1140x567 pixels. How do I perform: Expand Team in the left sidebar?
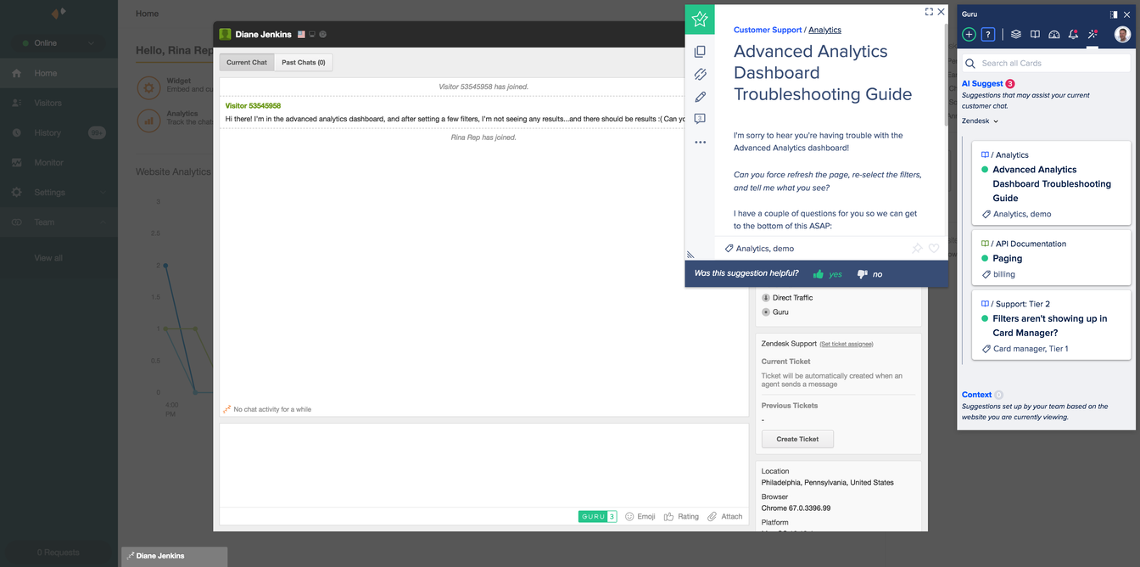coord(59,222)
